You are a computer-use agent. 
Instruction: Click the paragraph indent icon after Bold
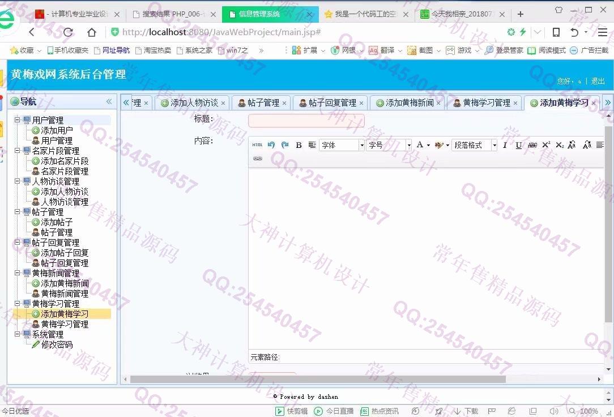(x=312, y=145)
